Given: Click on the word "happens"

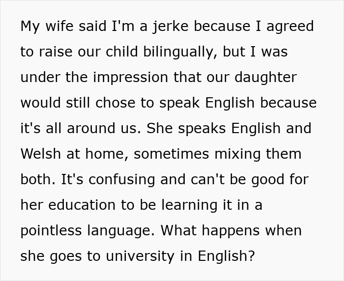Looking at the screenshot, I should pos(239,230).
